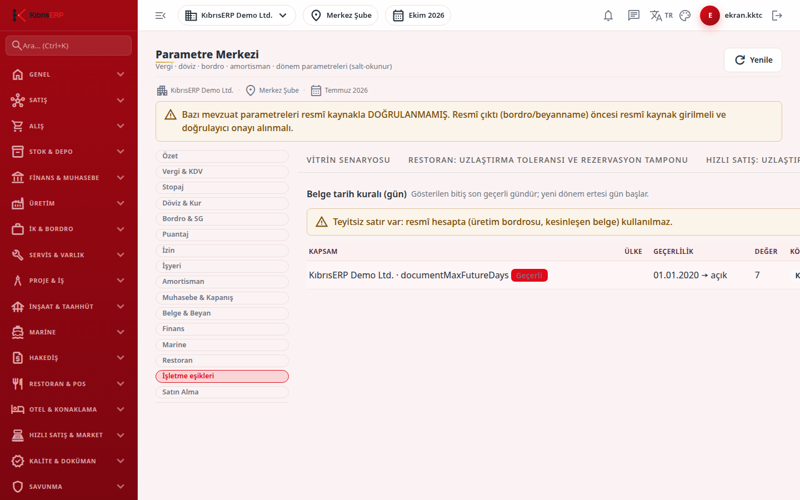Open the Savunma shield icon
Image resolution: width=800 pixels, height=500 pixels.
pyautogui.click(x=18, y=487)
